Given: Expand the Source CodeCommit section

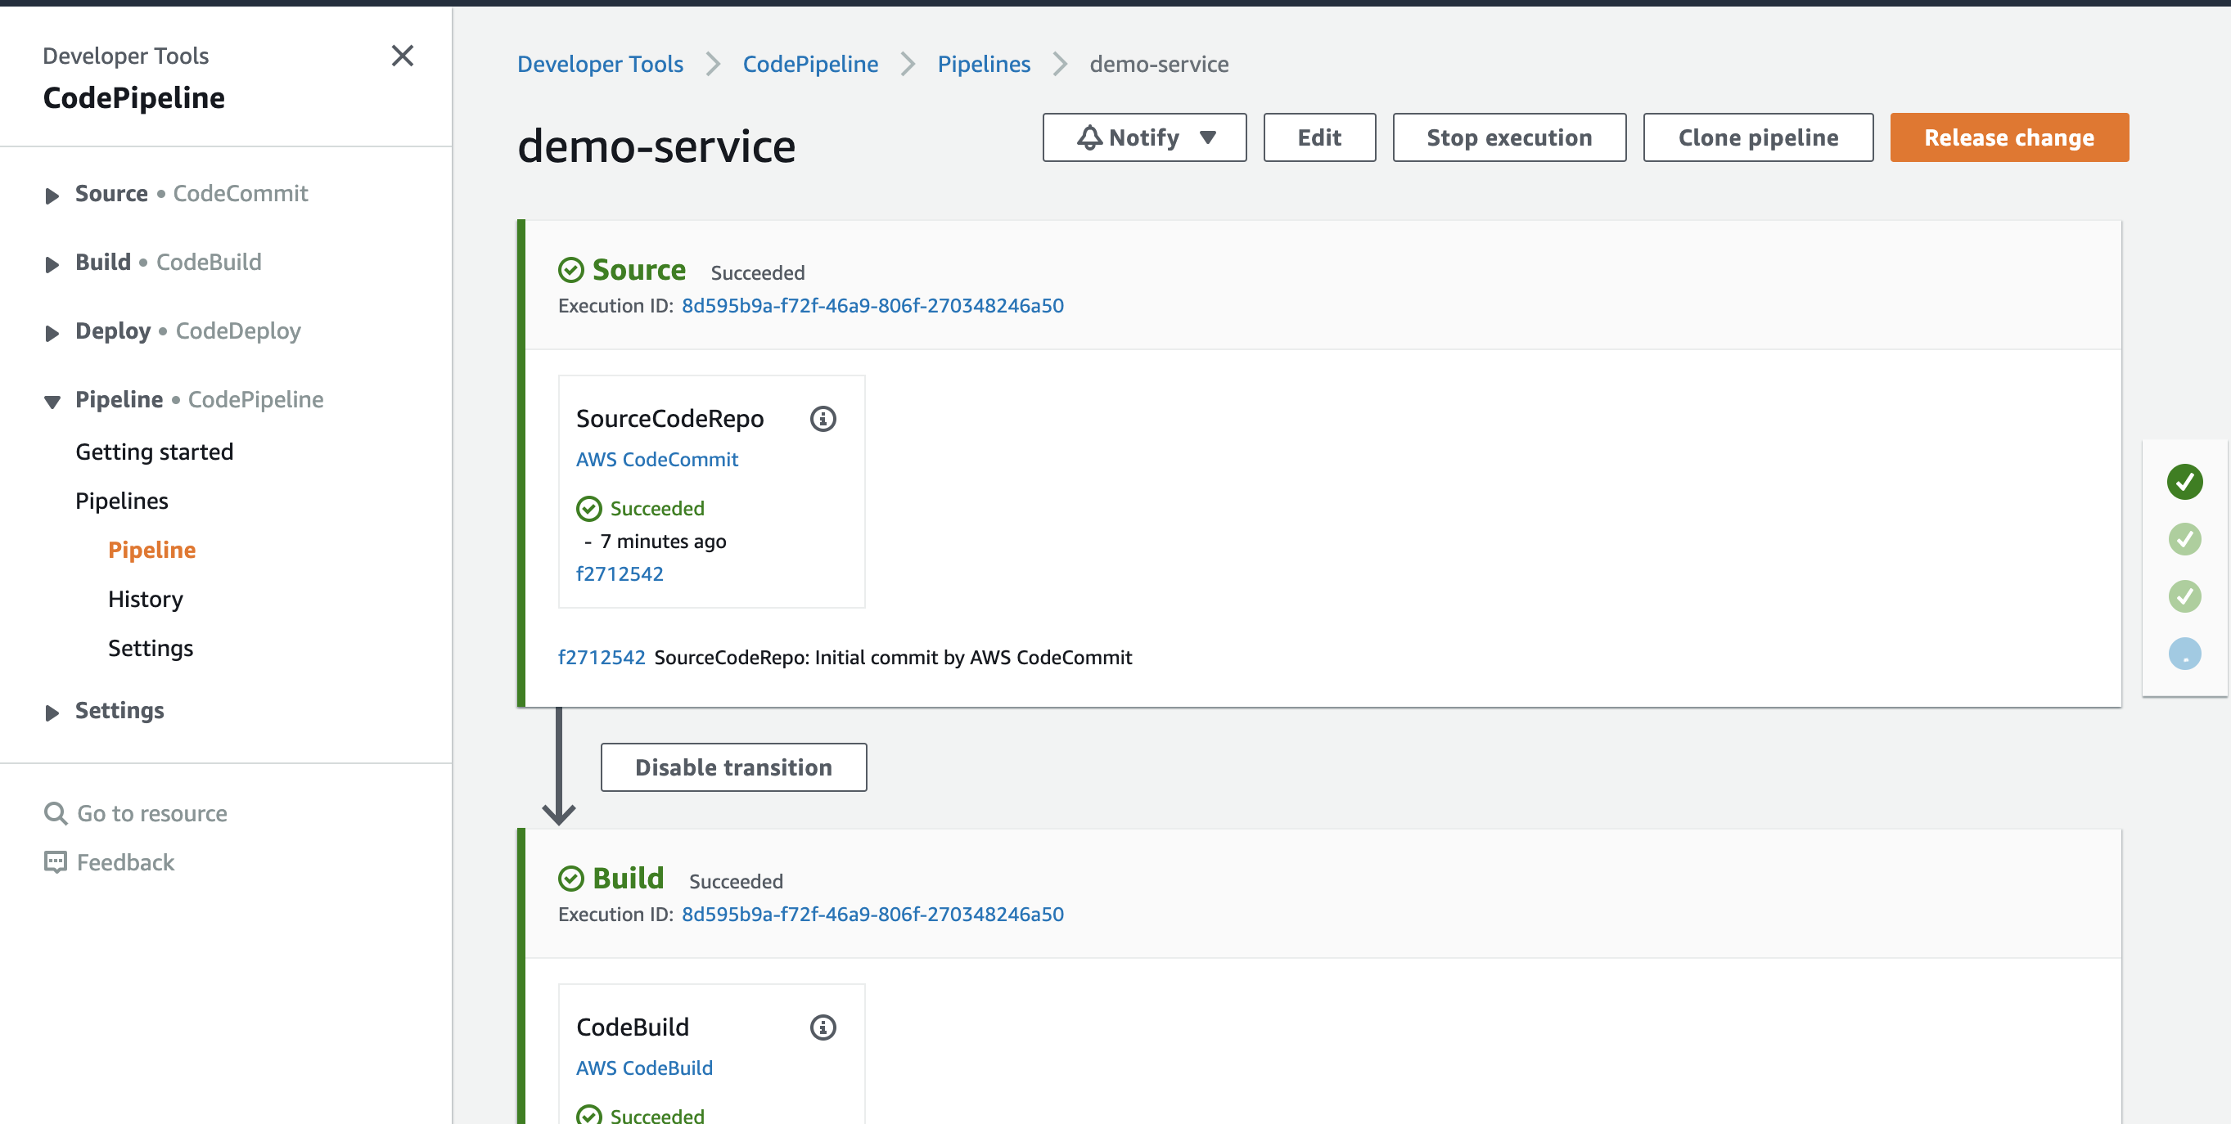Looking at the screenshot, I should [x=52, y=196].
